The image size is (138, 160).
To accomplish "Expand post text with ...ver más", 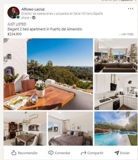I will tap(126, 34).
